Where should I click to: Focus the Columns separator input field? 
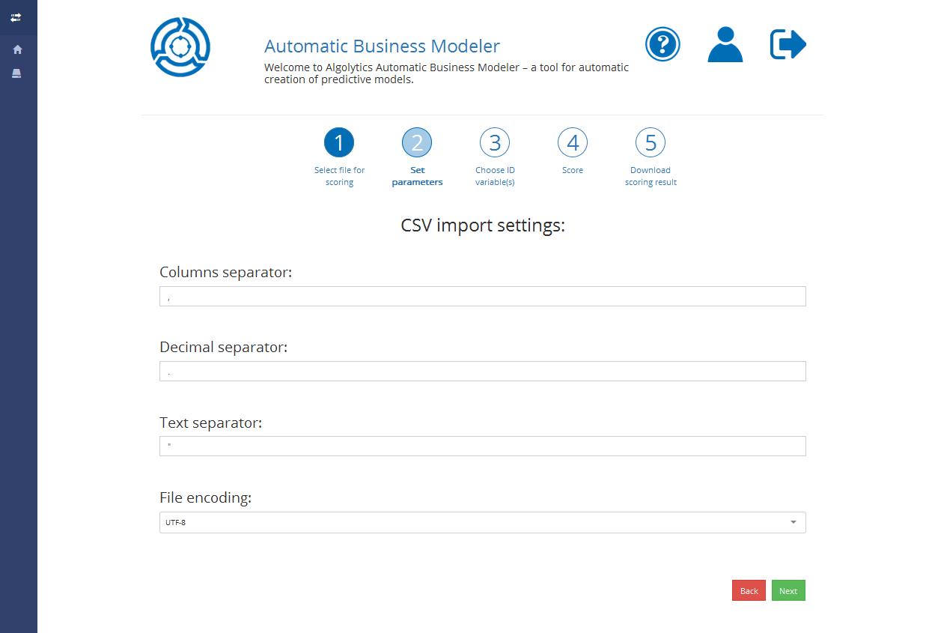[x=482, y=296]
